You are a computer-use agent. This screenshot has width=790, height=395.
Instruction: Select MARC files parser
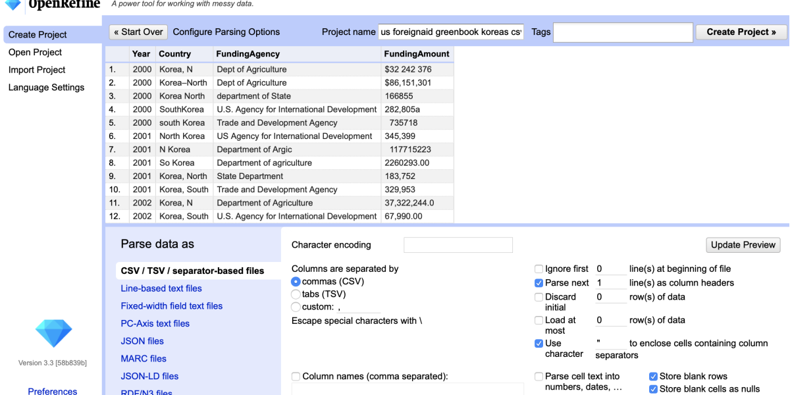click(x=144, y=359)
